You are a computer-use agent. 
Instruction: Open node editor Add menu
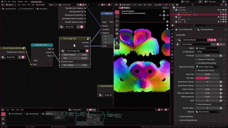pos(28,5)
